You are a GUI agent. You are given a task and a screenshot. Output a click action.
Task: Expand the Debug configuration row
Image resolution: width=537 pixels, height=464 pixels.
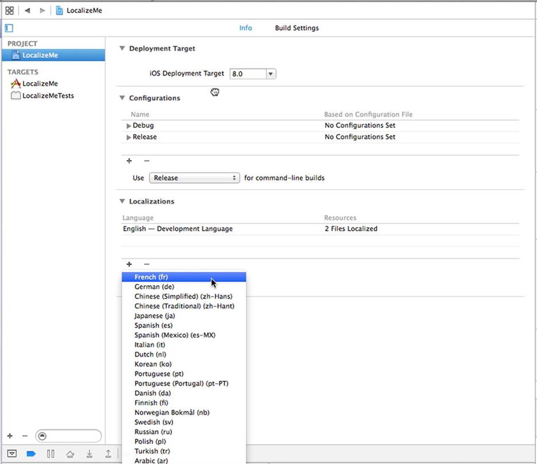click(129, 126)
